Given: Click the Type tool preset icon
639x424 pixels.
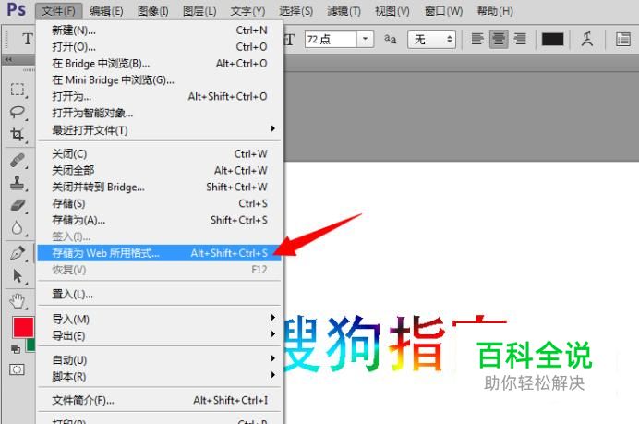Looking at the screenshot, I should click(27, 39).
